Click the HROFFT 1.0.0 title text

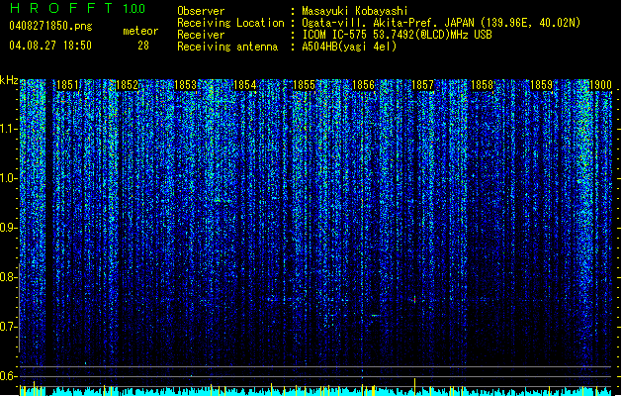pyautogui.click(x=77, y=8)
